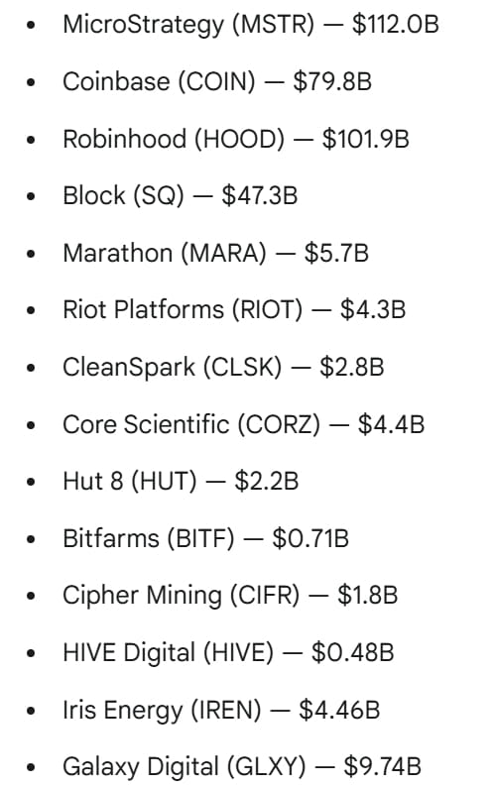Click the $112.0B market cap value
The image size is (493, 788).
pos(396,24)
